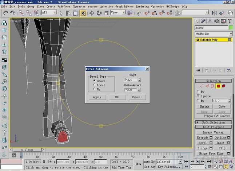The width and height of the screenshot is (235, 171).
Task: Open the named selection sets dropdown
Action: tap(207, 12)
